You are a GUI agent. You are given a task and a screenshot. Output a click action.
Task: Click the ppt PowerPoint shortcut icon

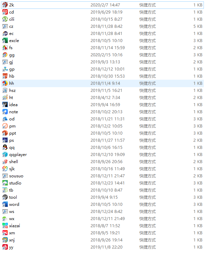point(5,133)
